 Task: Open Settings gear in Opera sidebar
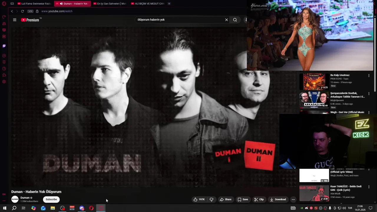4,82
